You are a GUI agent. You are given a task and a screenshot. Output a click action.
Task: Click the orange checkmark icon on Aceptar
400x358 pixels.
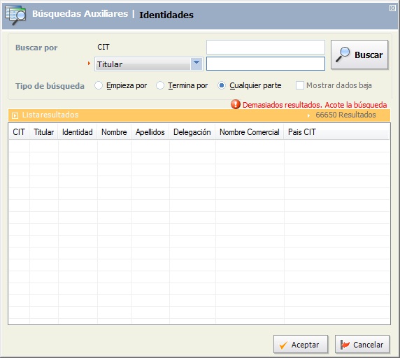pyautogui.click(x=283, y=345)
